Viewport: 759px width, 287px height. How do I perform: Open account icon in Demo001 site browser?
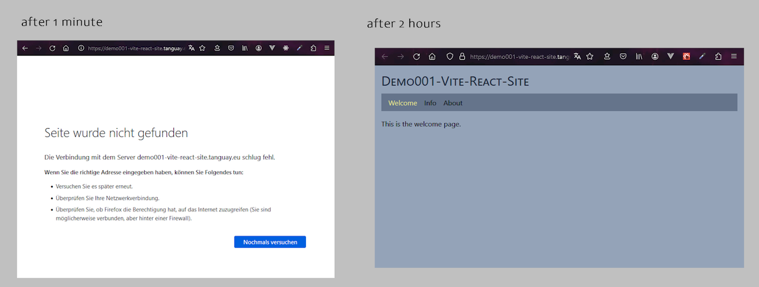coord(655,56)
